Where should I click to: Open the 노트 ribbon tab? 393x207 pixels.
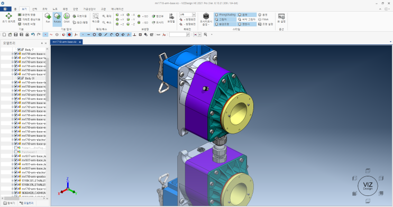pyautogui.click(x=55, y=9)
